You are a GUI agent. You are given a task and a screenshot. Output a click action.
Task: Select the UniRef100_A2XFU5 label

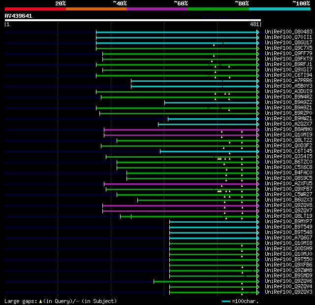click(x=288, y=184)
